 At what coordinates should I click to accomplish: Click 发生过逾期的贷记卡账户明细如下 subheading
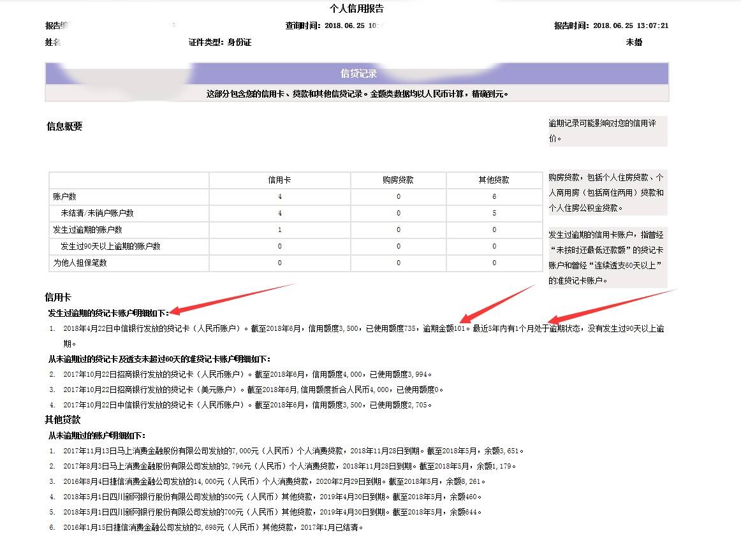coord(108,312)
